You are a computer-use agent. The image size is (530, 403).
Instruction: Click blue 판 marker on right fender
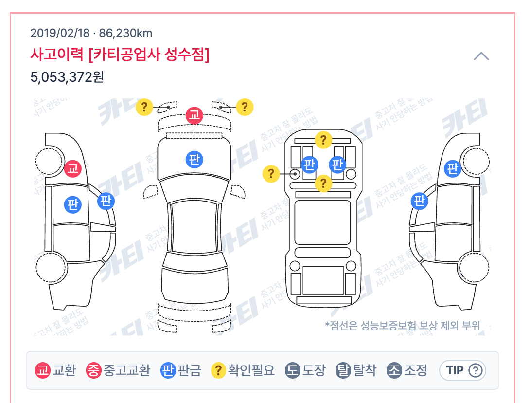click(x=453, y=168)
